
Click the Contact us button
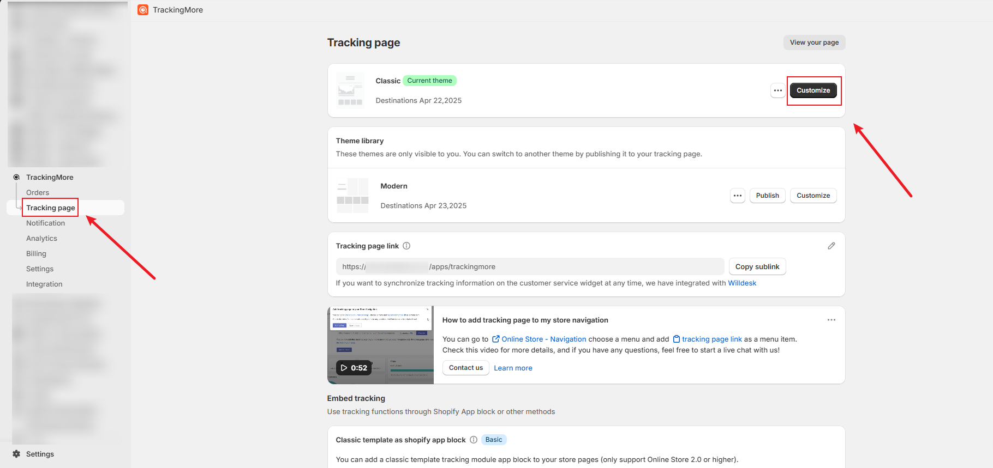[465, 368]
